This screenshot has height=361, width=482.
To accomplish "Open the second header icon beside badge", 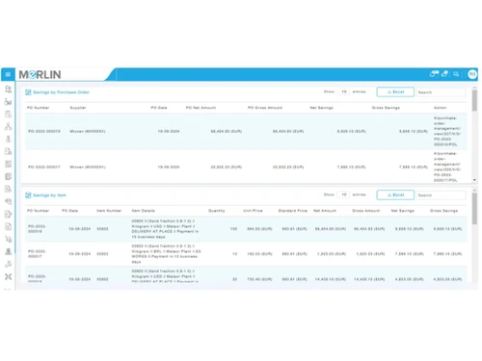I will [x=444, y=74].
